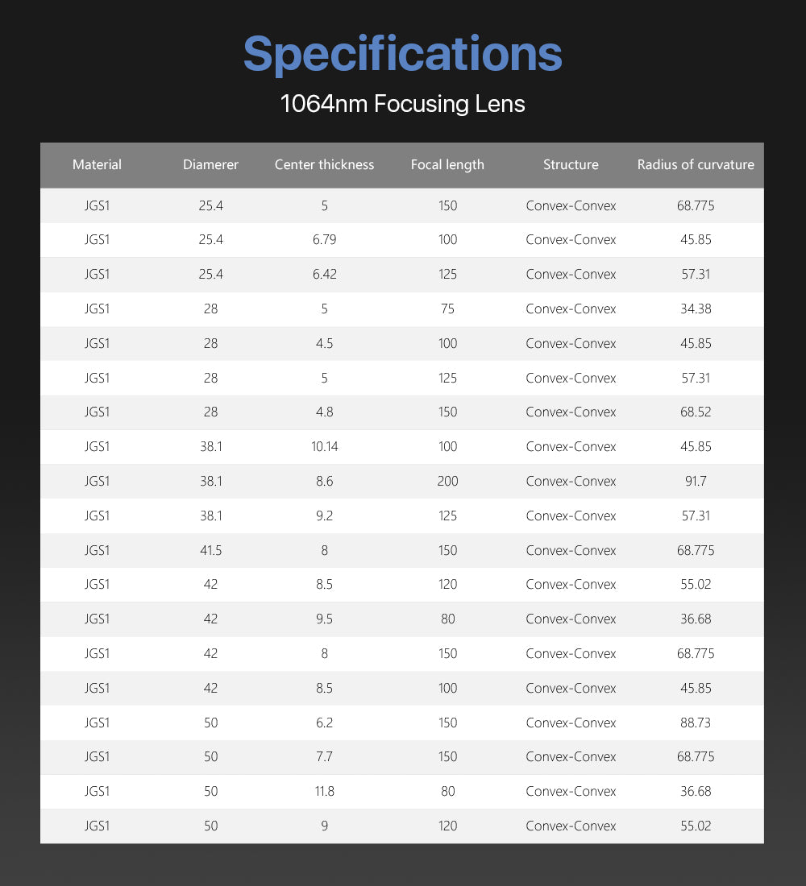
Task: Select the focal length 200 cell
Action: 447,482
